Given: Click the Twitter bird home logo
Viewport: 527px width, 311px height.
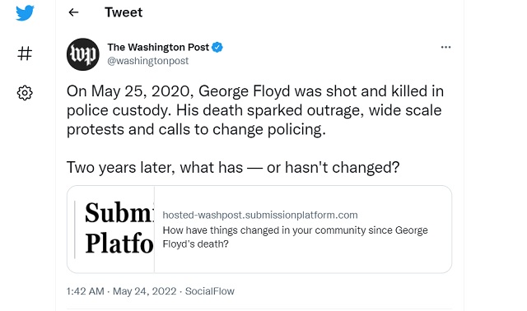Looking at the screenshot, I should click(25, 13).
